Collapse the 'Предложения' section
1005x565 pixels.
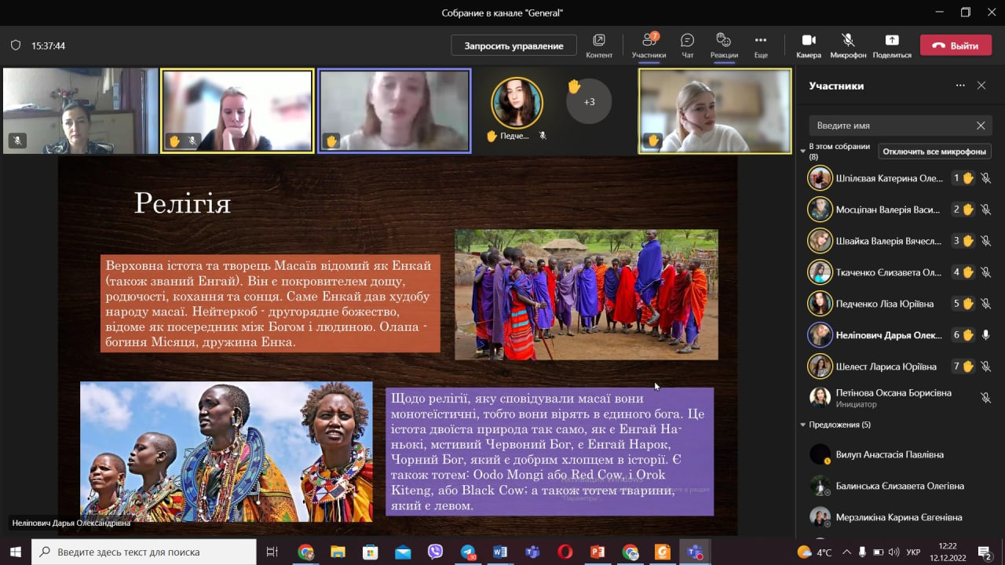[802, 425]
